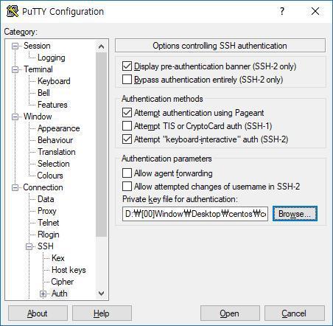Expand the Auth tree node
This screenshot has width=333, height=326.
click(x=43, y=294)
